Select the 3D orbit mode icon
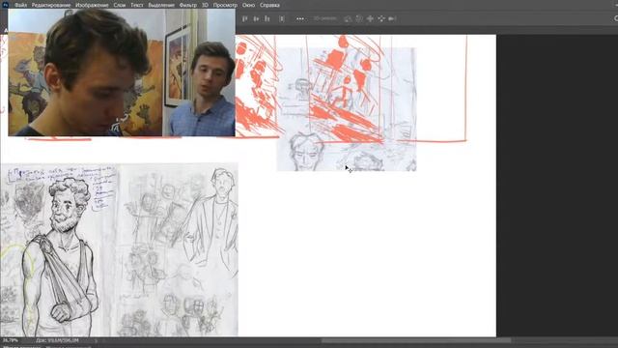 (x=348, y=18)
